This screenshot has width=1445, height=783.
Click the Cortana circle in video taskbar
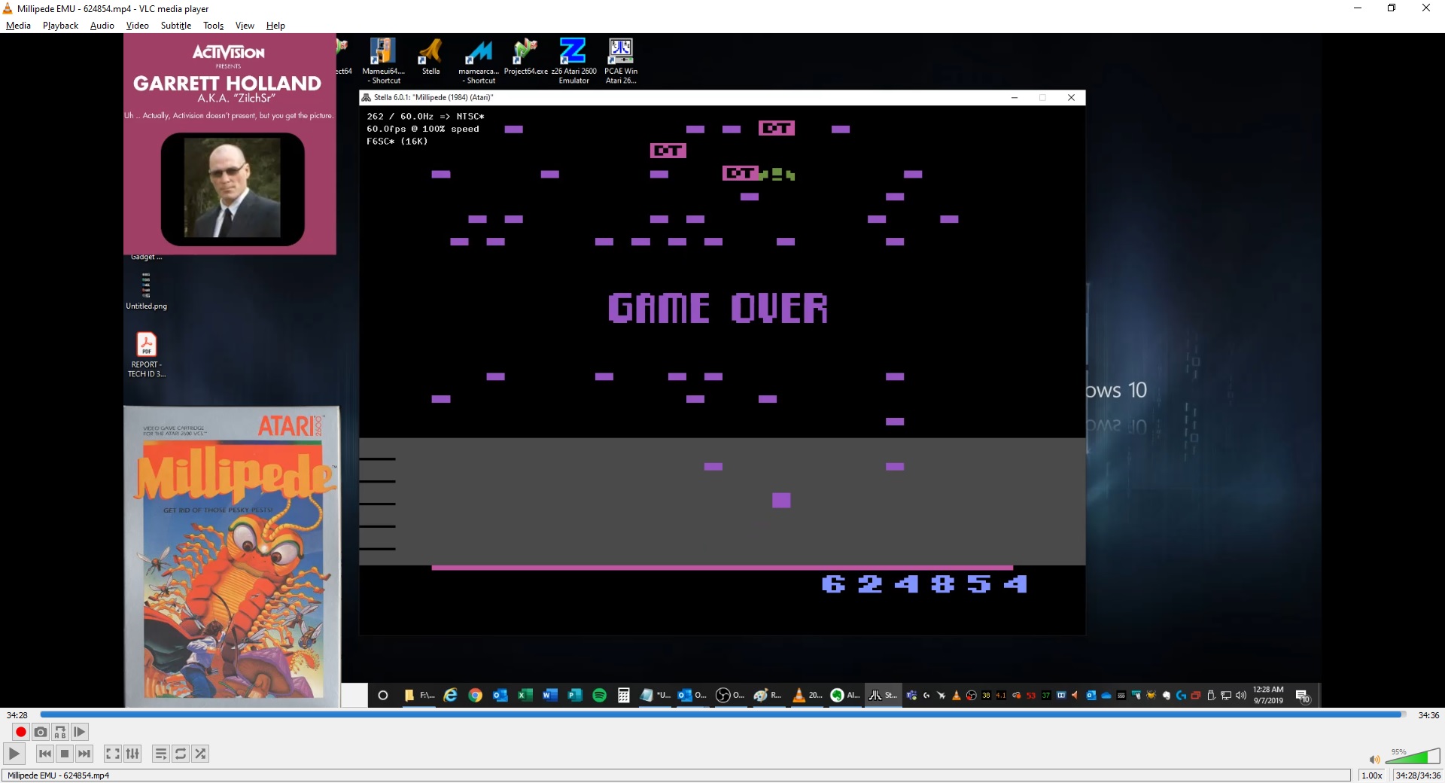[383, 695]
